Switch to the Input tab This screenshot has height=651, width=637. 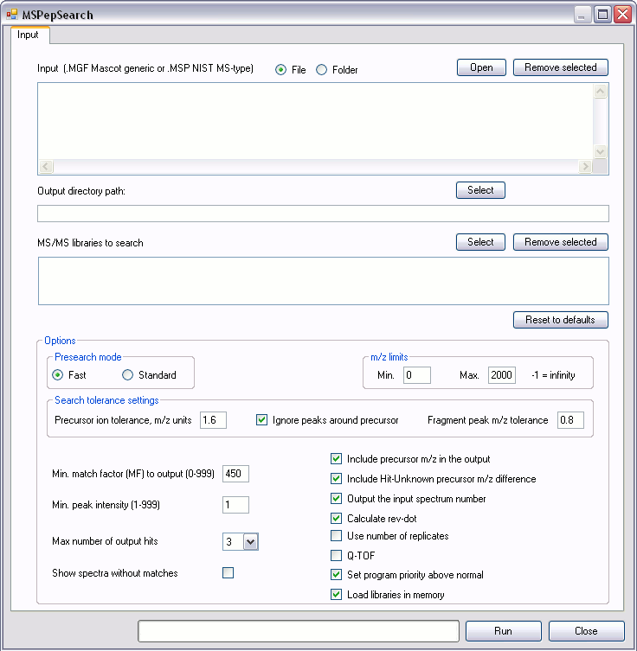click(x=29, y=35)
